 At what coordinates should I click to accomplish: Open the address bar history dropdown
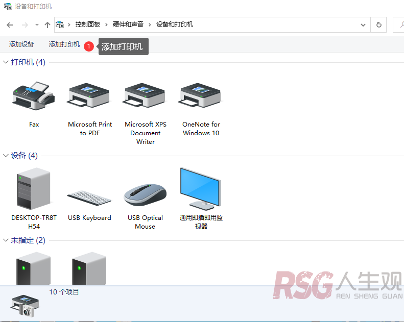(x=363, y=25)
